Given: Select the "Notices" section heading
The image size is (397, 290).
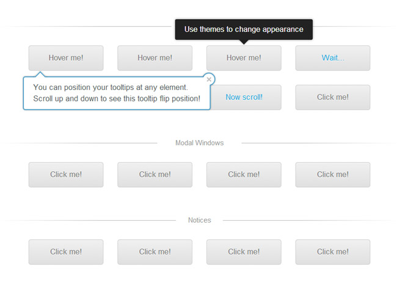Looking at the screenshot, I should click(199, 220).
